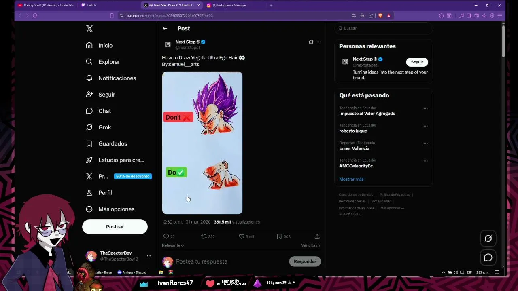Open the Política de Privacidad footer link

[x=395, y=195]
